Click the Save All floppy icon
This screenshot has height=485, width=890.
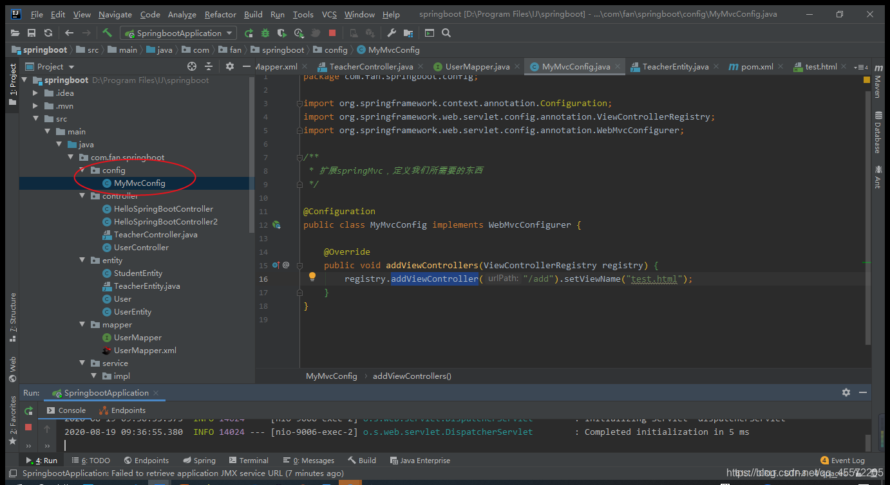coord(32,33)
